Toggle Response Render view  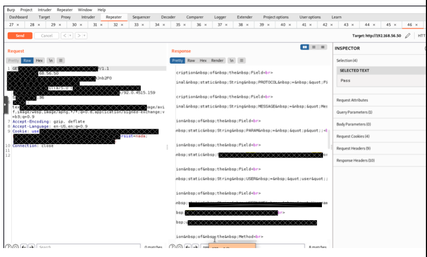(217, 60)
